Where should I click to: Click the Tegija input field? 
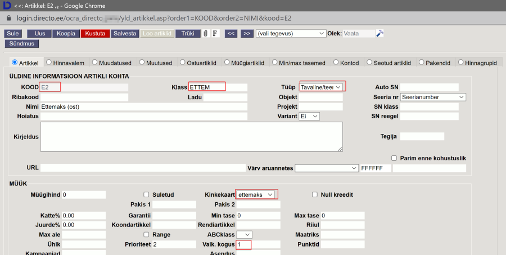(422, 136)
